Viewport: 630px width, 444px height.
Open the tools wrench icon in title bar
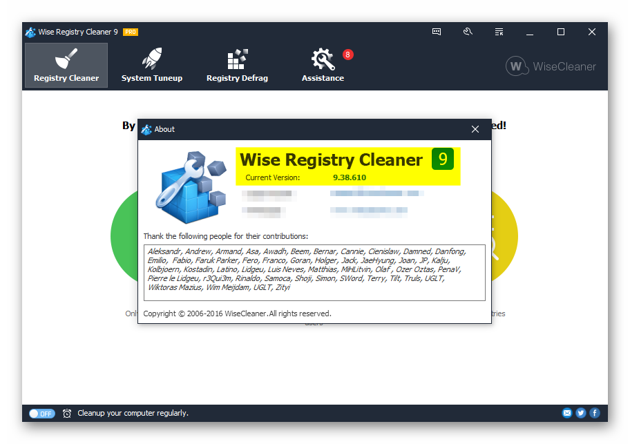[x=468, y=32]
